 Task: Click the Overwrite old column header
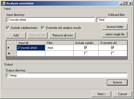point(113,43)
